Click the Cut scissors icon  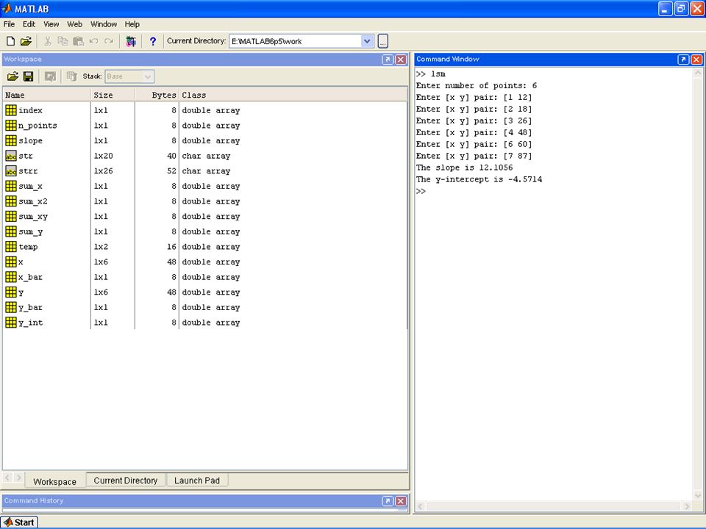(48, 41)
